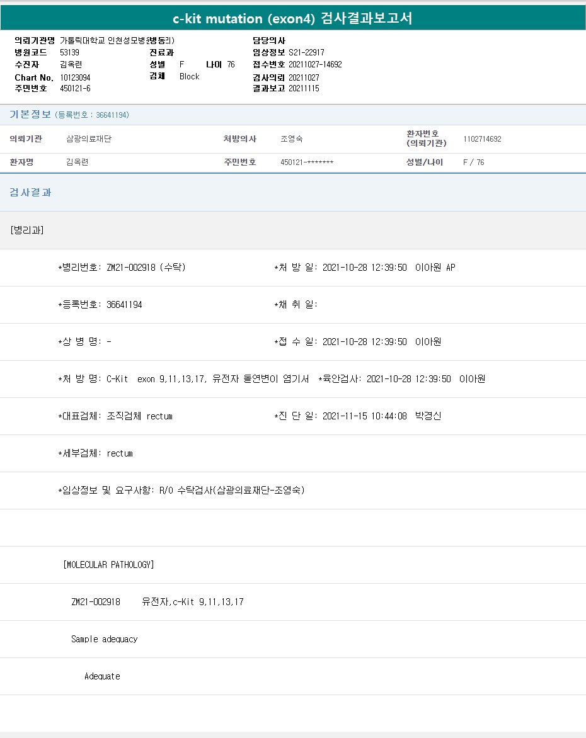Image resolution: width=586 pixels, height=738 pixels.
Task: Click '*세부검체: rectum' line
Action: pos(95,453)
